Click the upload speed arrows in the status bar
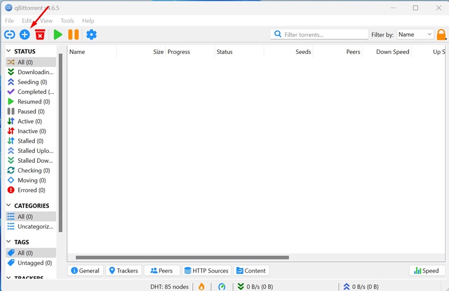 click(x=346, y=287)
